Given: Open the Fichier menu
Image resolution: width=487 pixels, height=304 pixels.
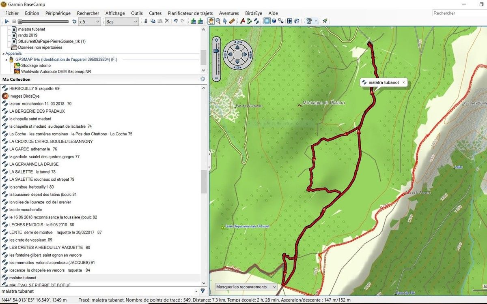Looking at the screenshot, I should [12, 13].
